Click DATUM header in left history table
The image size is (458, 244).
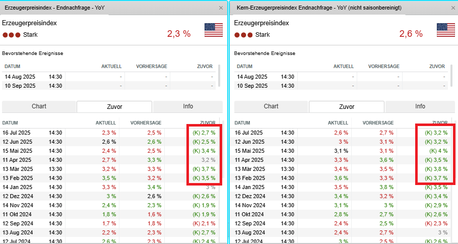pyautogui.click(x=10, y=123)
